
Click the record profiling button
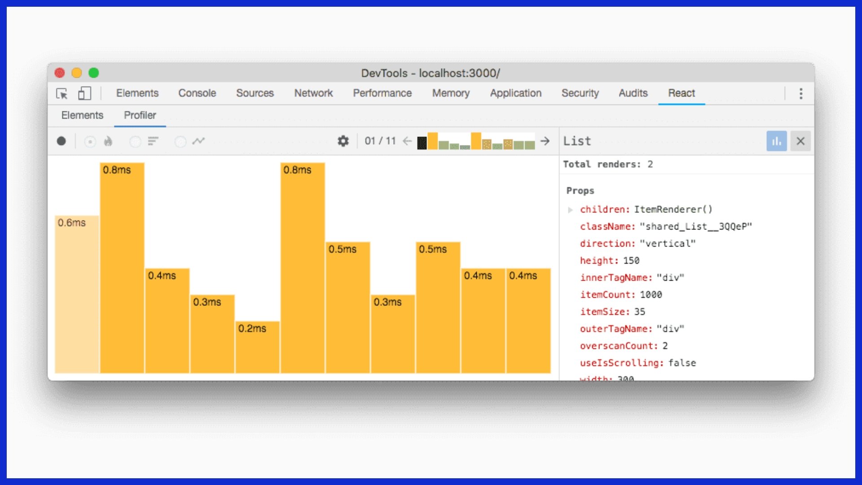pyautogui.click(x=62, y=141)
